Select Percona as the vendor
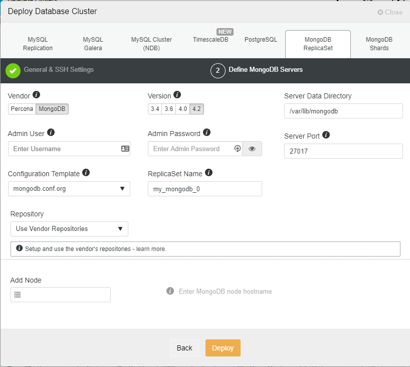The image size is (410, 367). 22,109
